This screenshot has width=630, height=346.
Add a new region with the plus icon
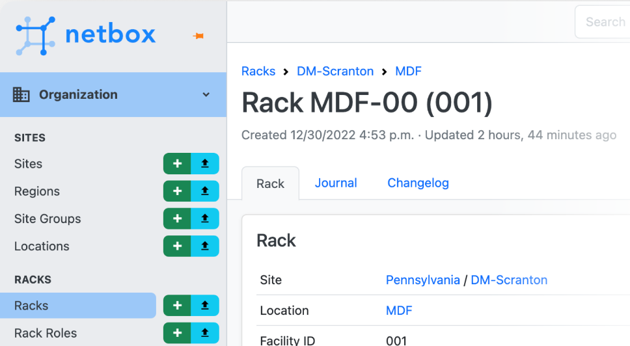177,191
